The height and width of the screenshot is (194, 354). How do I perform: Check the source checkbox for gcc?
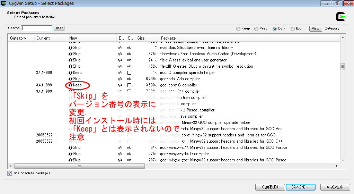(x=129, y=73)
